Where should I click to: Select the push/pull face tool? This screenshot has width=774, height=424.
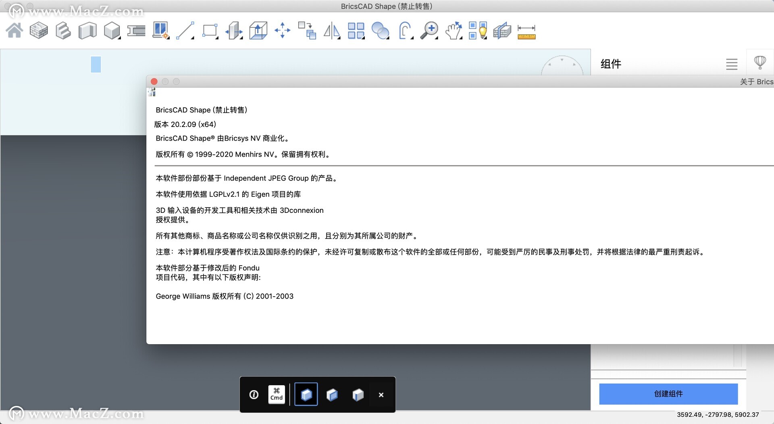click(234, 31)
